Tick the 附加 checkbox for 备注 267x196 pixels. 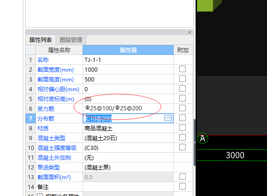click(183, 186)
